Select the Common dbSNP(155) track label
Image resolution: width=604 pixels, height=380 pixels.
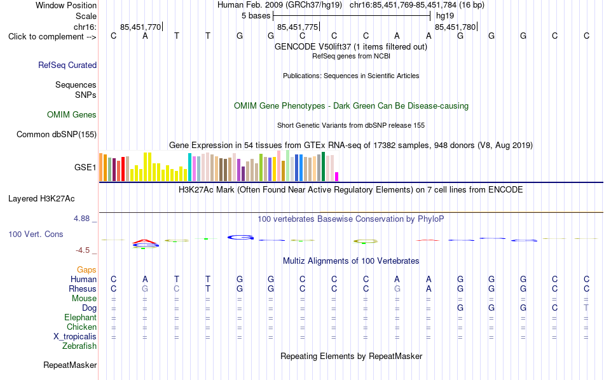(x=57, y=134)
